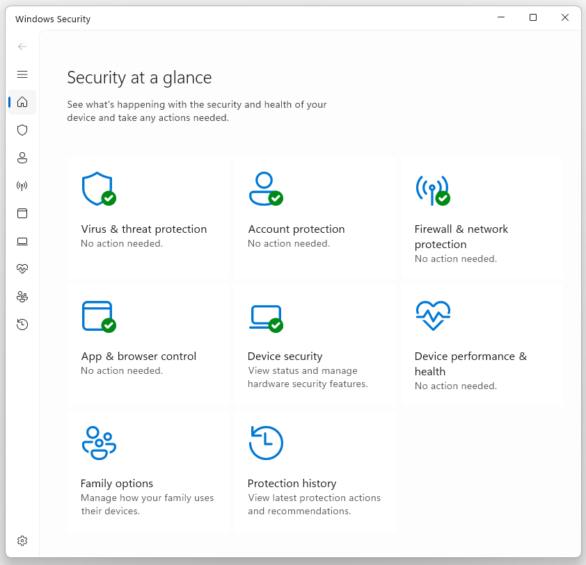Open Firewall & network antenna icon in sidebar
586x565 pixels.
pos(22,186)
